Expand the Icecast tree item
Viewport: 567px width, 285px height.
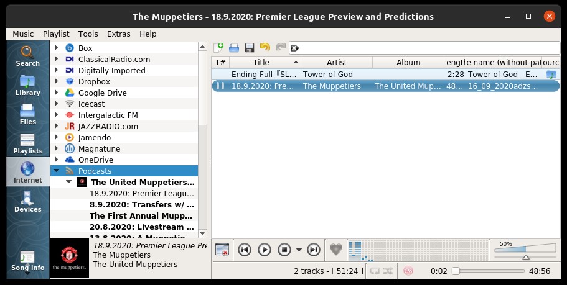click(56, 104)
